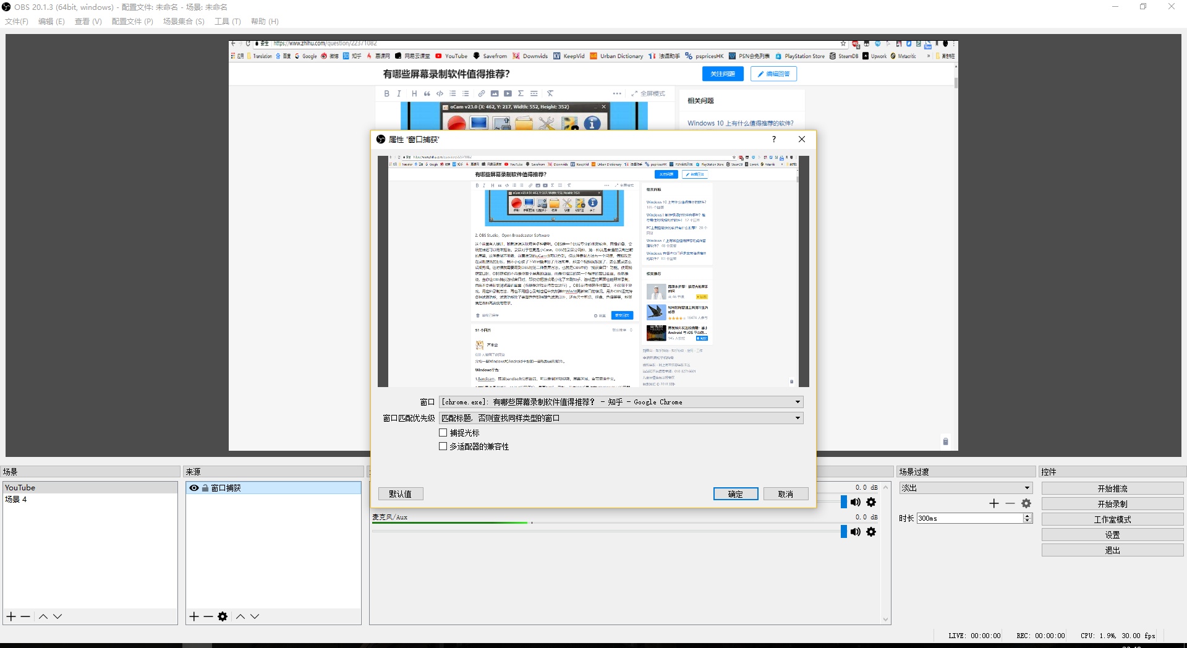Click the help question mark in properties dialog

[773, 139]
